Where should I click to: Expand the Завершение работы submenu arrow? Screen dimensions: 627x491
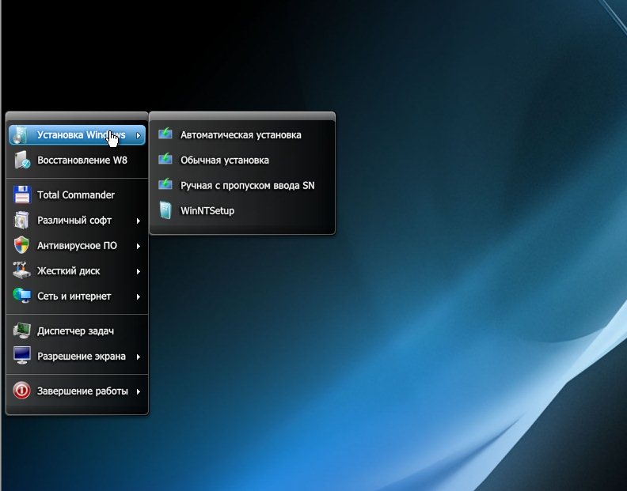(x=139, y=391)
